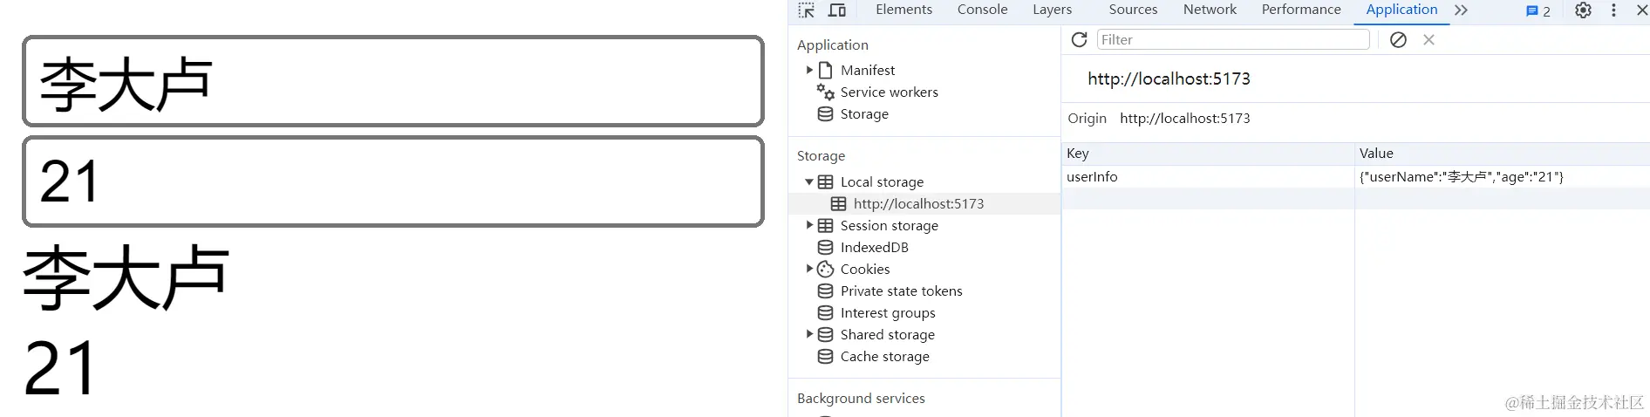The image size is (1650, 417).
Task: Focus the storage Filter field
Action: coord(1233,39)
